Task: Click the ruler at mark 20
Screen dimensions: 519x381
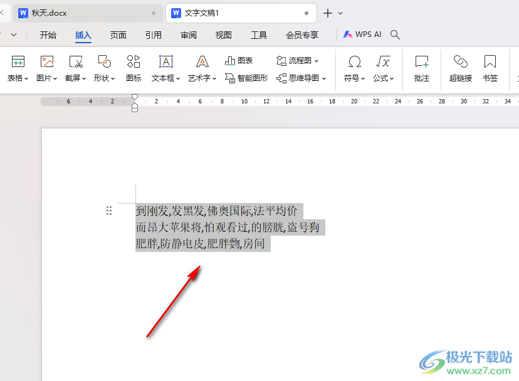Action: [x=354, y=102]
